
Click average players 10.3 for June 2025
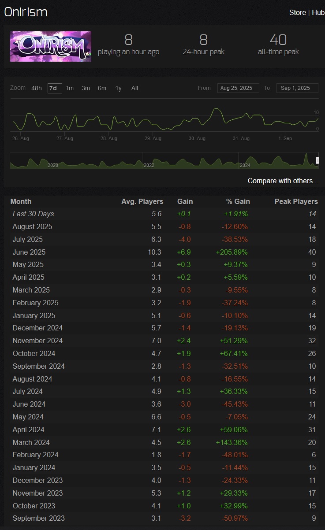point(154,252)
